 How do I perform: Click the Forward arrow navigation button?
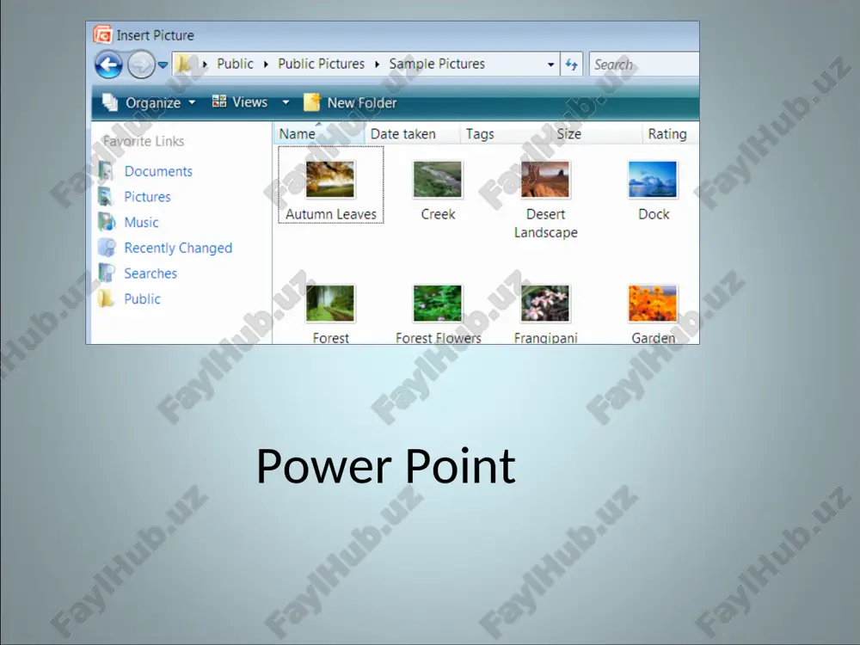(141, 64)
